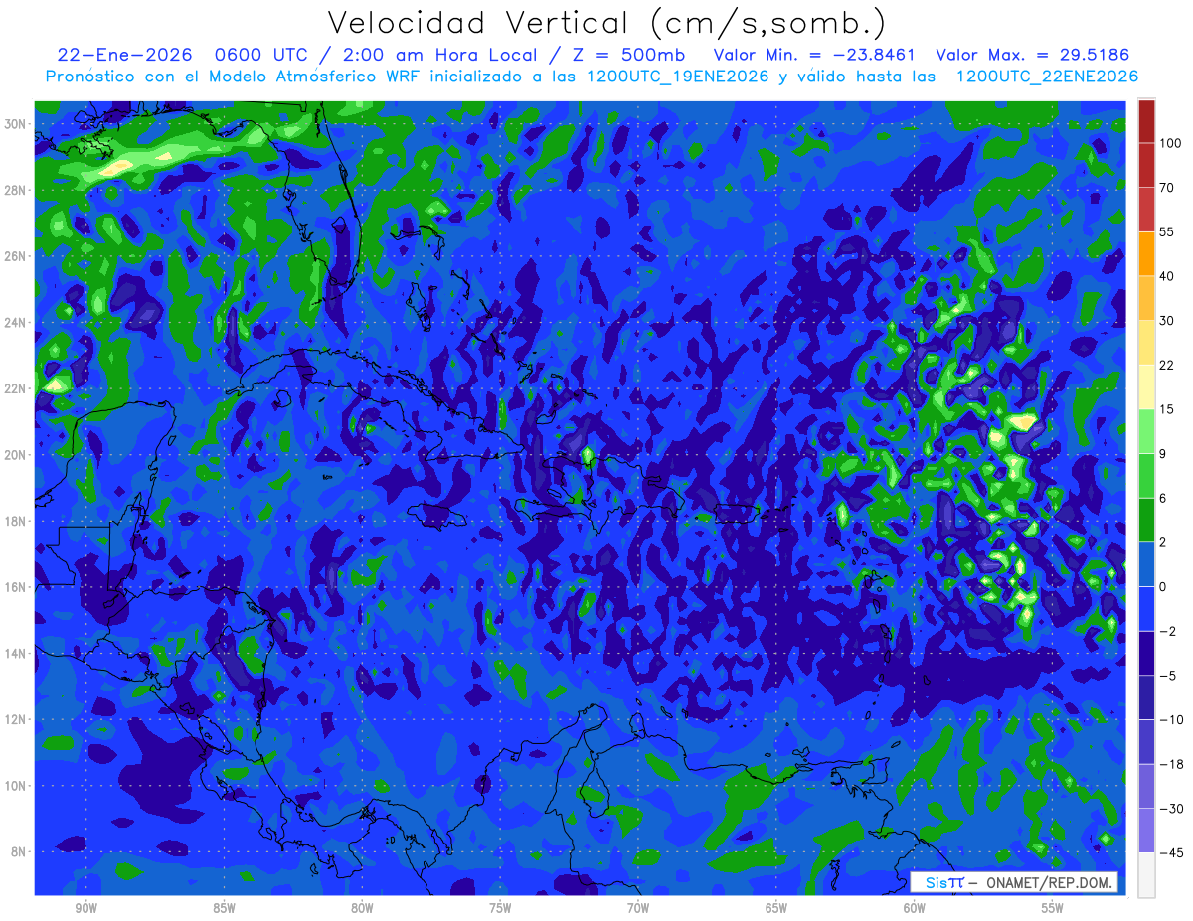Click the "65W" longitude label
The height and width of the screenshot is (921, 1193).
click(776, 908)
